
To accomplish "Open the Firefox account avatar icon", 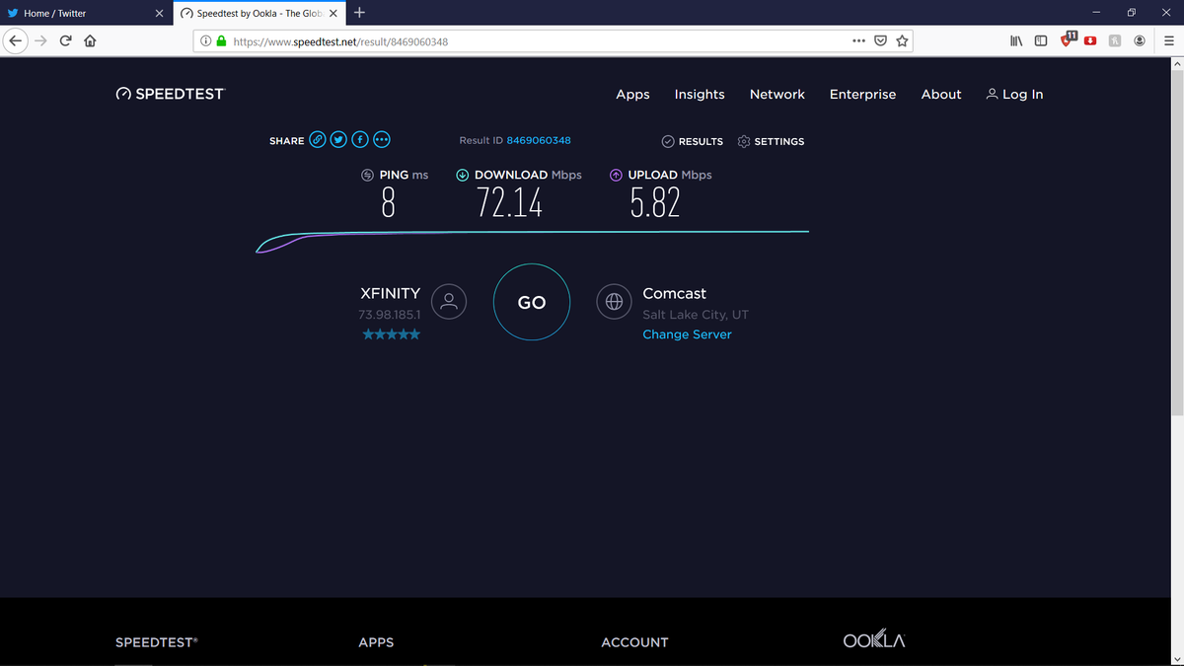I will (x=1140, y=41).
